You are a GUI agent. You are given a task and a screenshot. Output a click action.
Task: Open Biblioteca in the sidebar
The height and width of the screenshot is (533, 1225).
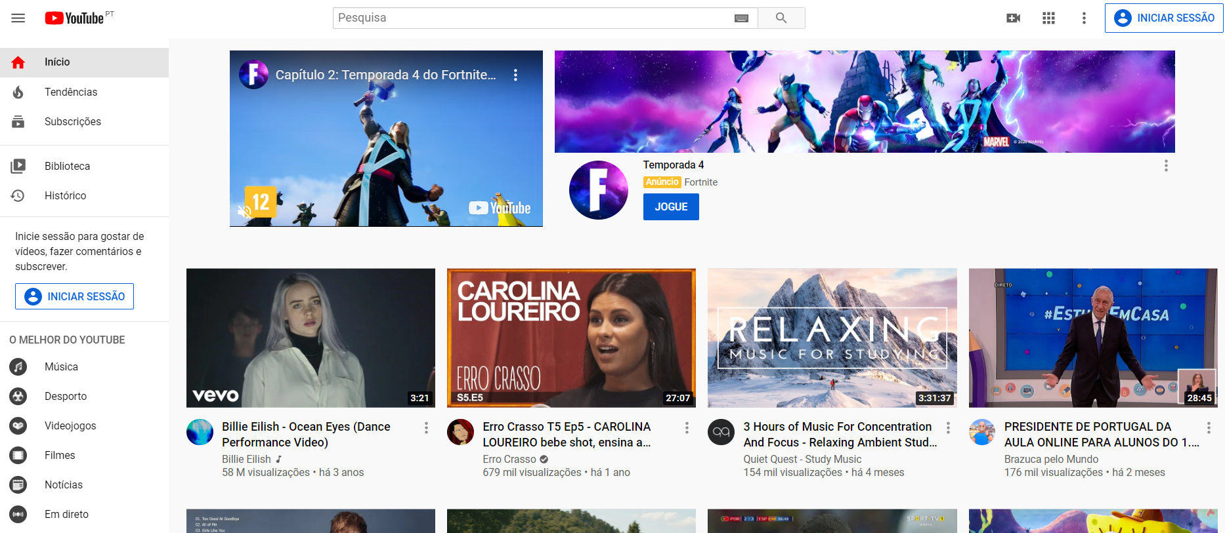click(84, 166)
